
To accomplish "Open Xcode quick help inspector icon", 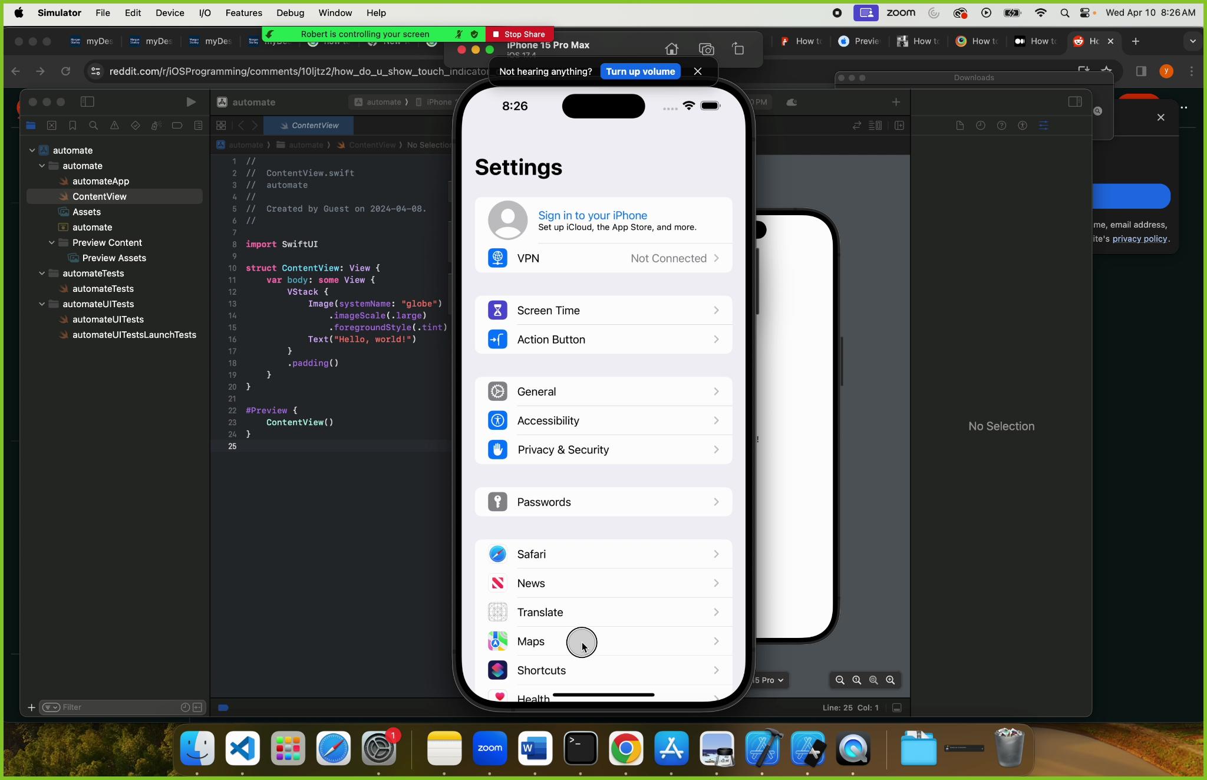I will (1001, 126).
